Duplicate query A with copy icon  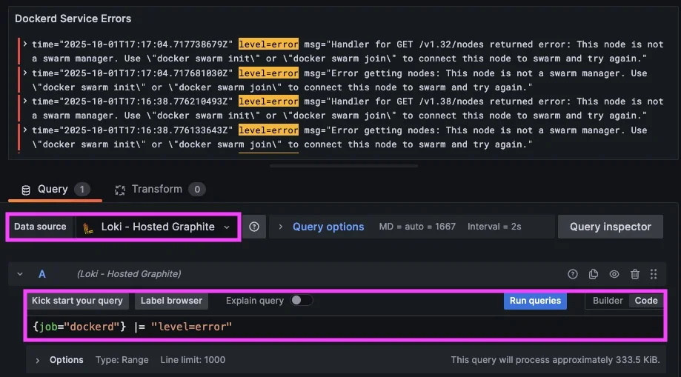point(594,274)
